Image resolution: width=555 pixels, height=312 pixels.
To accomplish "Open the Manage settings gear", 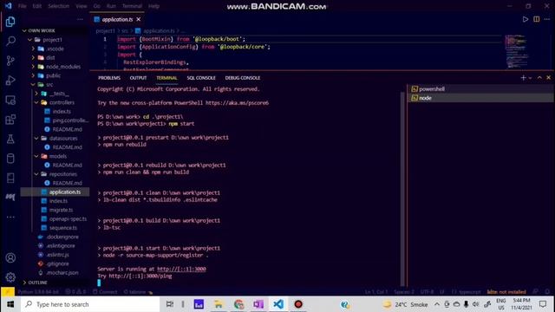I will [10, 277].
